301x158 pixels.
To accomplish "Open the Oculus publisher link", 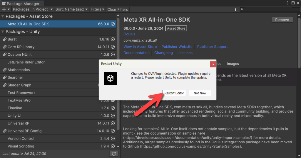I will (129, 34).
